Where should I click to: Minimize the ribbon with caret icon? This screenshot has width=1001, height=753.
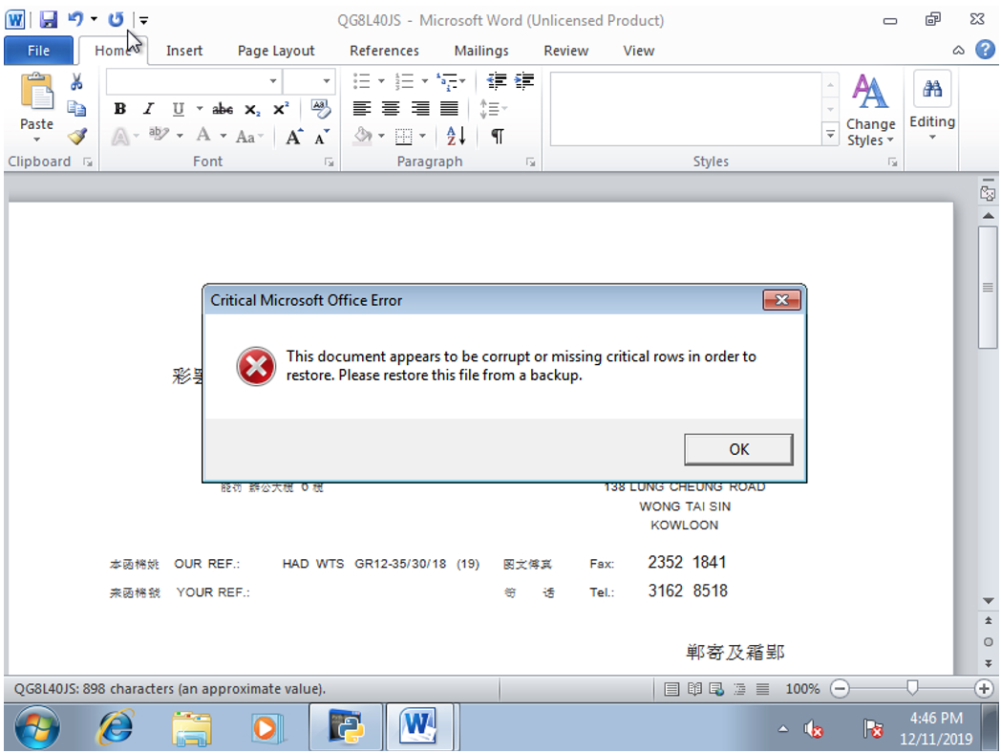pyautogui.click(x=958, y=51)
